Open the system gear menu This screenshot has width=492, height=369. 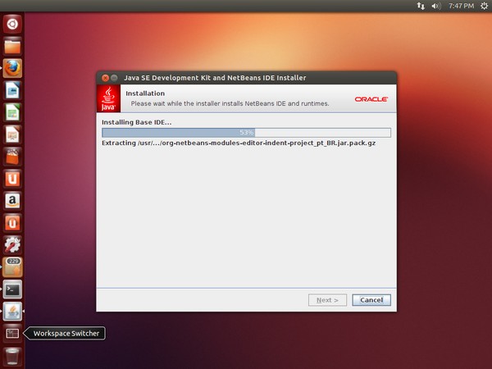pos(484,6)
